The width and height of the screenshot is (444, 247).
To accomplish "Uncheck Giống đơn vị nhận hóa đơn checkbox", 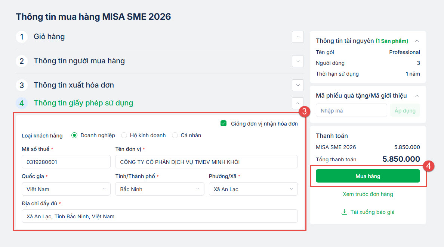I will [224, 124].
